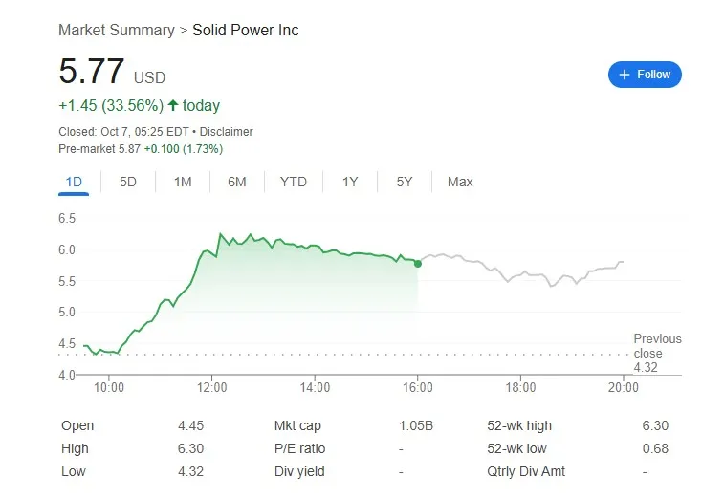The image size is (724, 499).
Task: Open the 5Y chart tab
Action: 405,182
